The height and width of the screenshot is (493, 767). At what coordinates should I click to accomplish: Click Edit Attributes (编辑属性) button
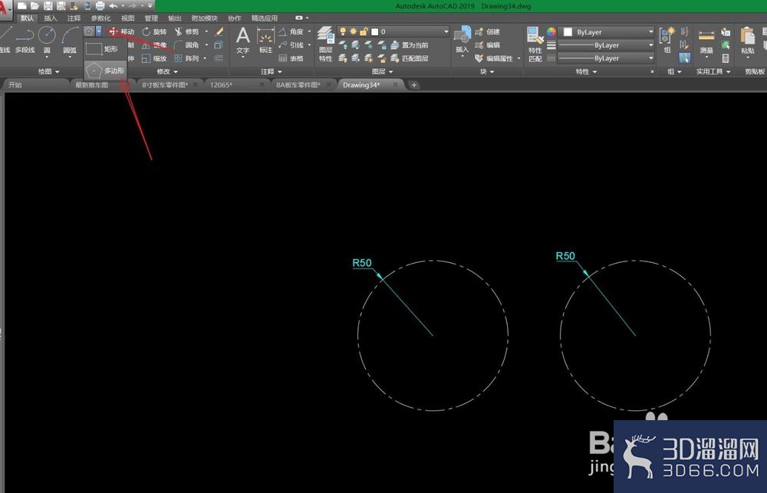[494, 58]
